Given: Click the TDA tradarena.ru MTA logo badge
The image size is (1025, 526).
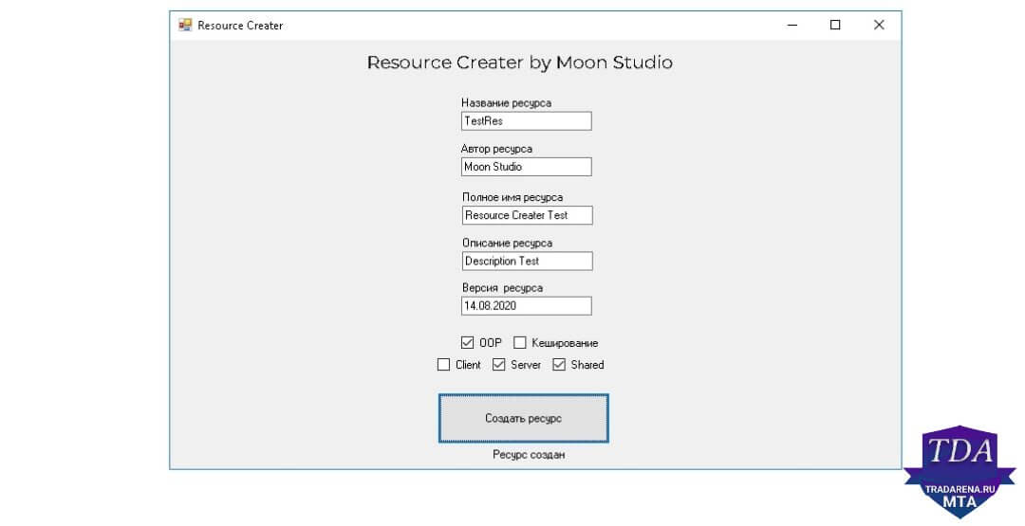Looking at the screenshot, I should pos(959,472).
